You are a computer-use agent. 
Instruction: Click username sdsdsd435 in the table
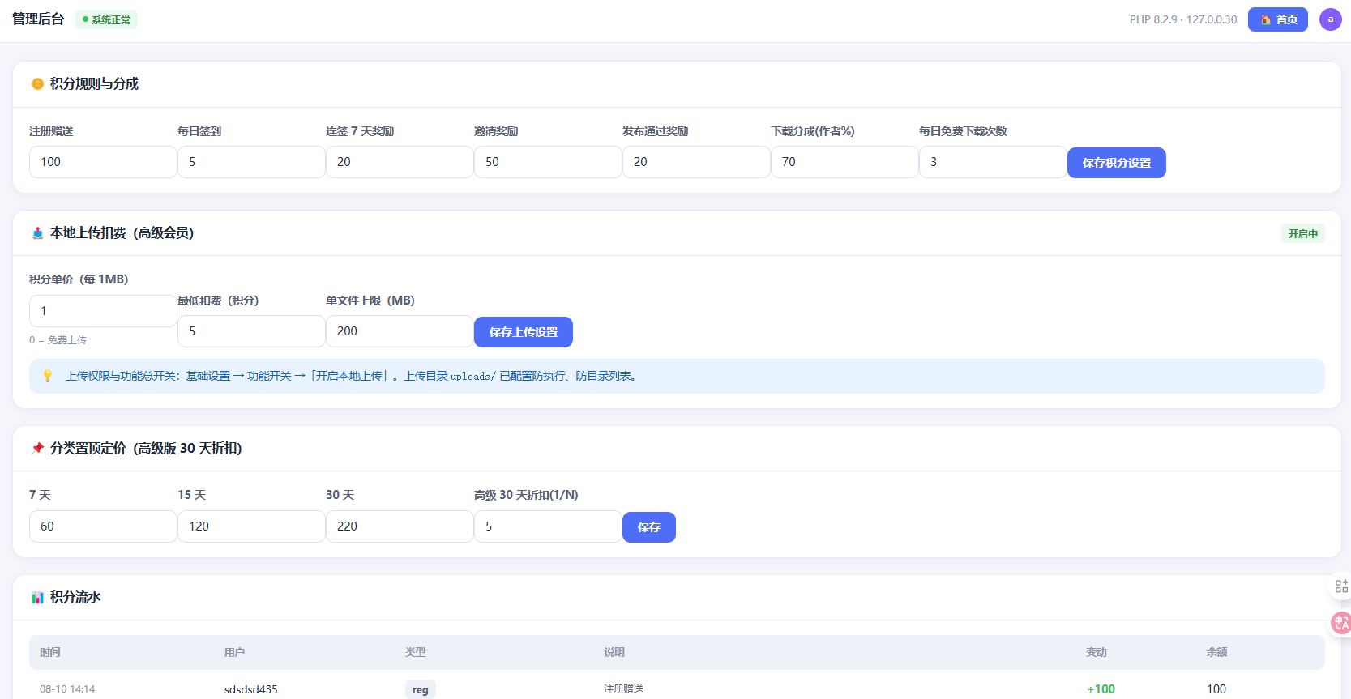pos(251,689)
